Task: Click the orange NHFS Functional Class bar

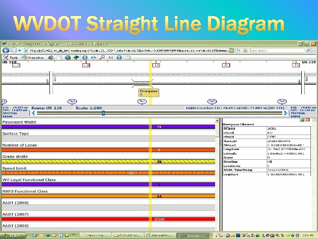Action: click(108, 196)
